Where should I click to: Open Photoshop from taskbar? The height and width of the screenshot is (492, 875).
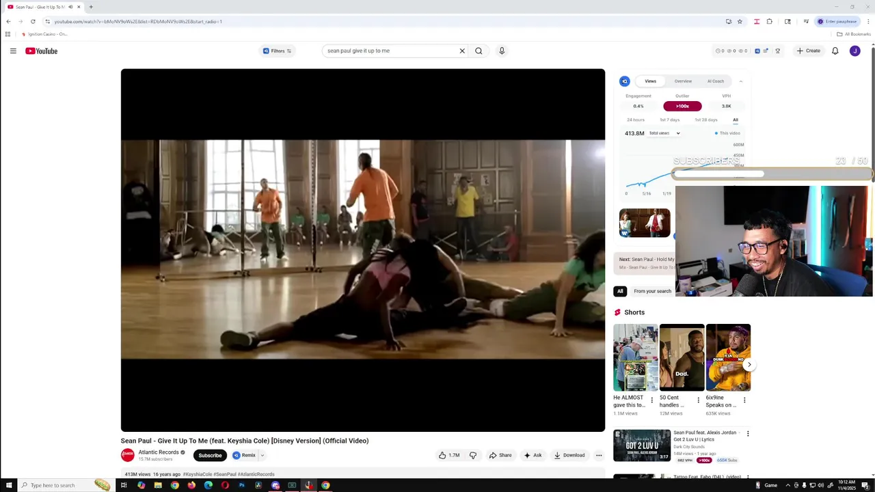[241, 485]
